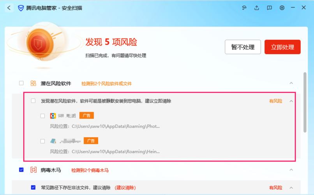Viewport: 314px width, 195px height.
Task: Click the Tencent PC Manager shield logo
Action: (21, 8)
